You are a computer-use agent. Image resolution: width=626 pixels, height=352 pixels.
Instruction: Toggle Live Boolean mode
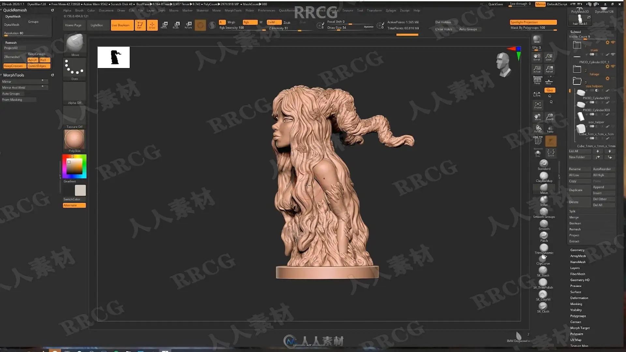[x=122, y=25]
